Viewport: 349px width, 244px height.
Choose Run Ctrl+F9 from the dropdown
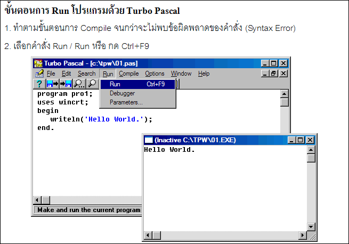pyautogui.click(x=137, y=84)
